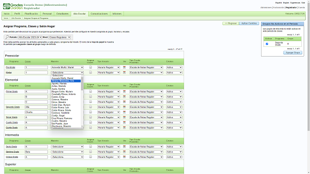
Task: Click the Aplicar Cambios button
Action: 249,23
